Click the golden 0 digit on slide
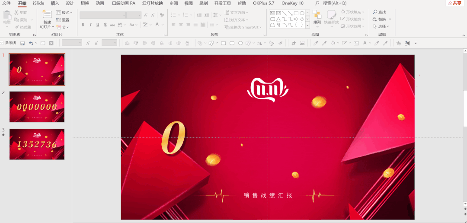467x223 pixels. (173, 138)
